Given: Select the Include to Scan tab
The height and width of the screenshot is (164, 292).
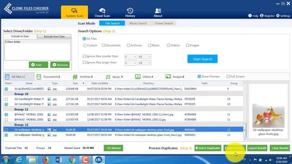Looking at the screenshot, I should click(20, 36).
